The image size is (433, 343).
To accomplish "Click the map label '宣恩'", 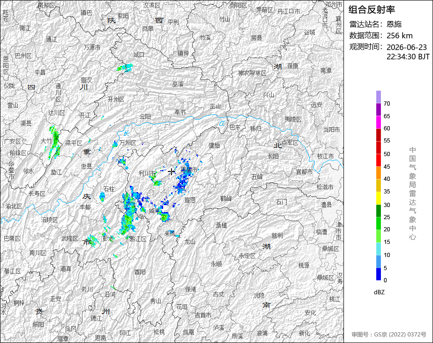I will tap(190, 200).
